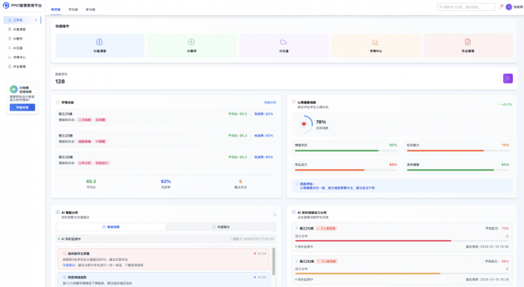
Task: Click the refresh icon in AI智能分析
Action: pyautogui.click(x=274, y=214)
